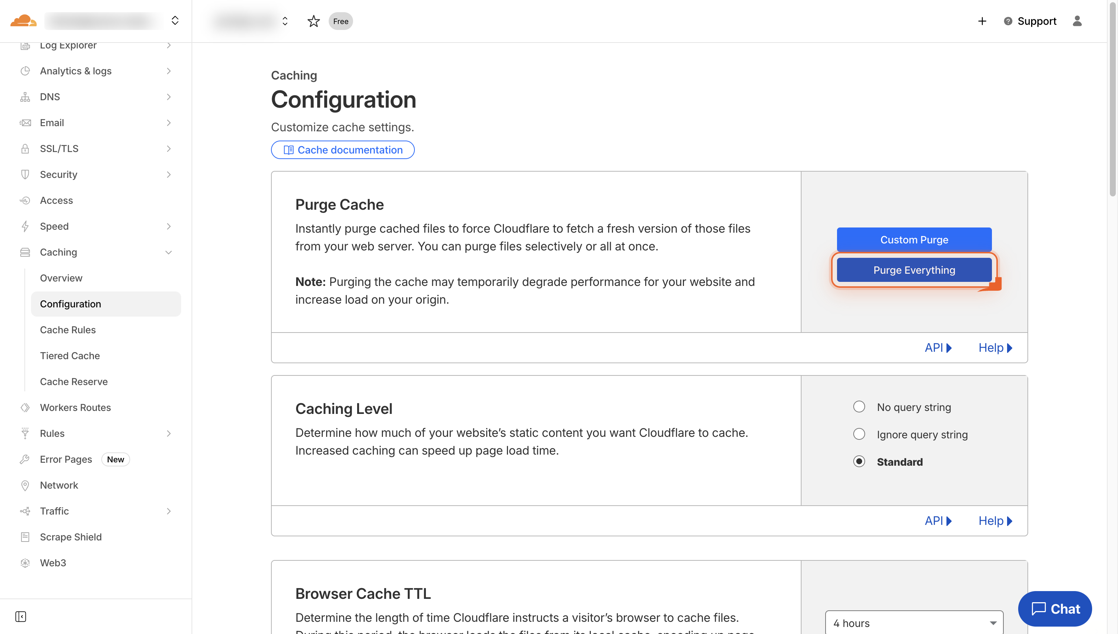Image resolution: width=1118 pixels, height=634 pixels.
Task: Open the Chat widget
Action: click(x=1055, y=608)
